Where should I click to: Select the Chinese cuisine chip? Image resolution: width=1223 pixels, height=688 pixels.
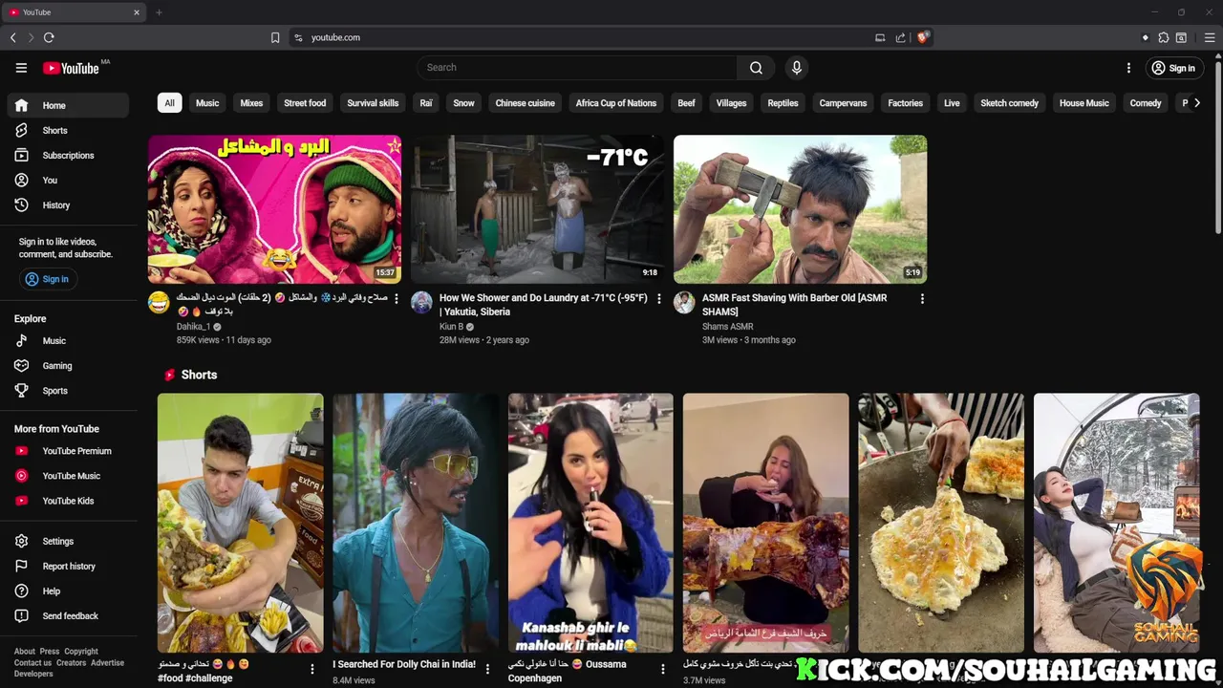click(525, 103)
